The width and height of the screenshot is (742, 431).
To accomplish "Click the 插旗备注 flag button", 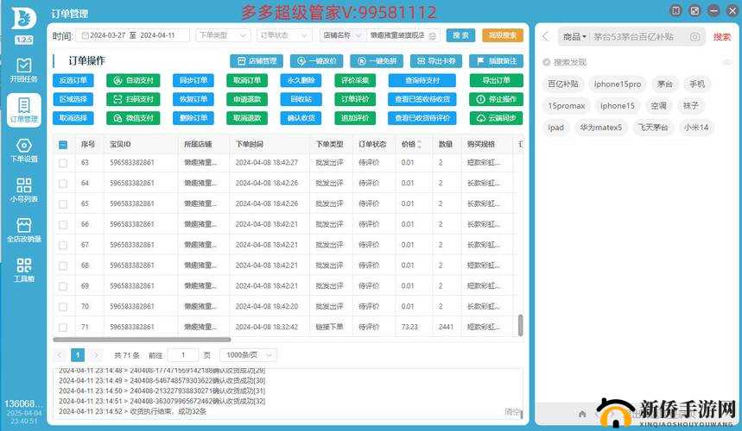I will click(496, 61).
